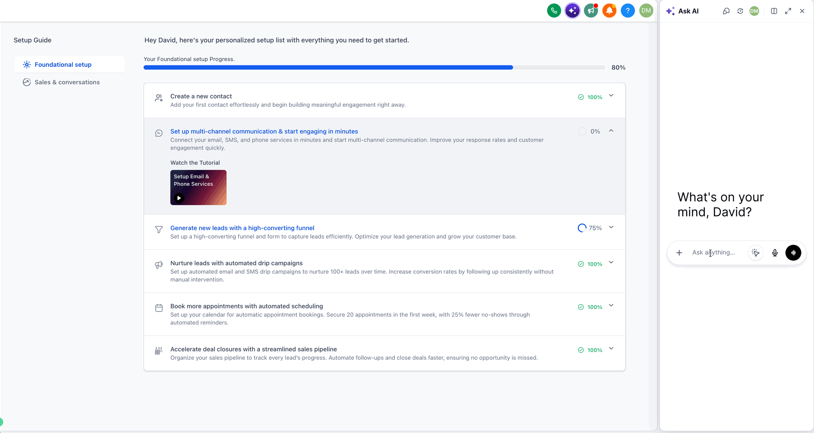
Task: Click the 0% status circle for multi-channel
Action: (582, 131)
